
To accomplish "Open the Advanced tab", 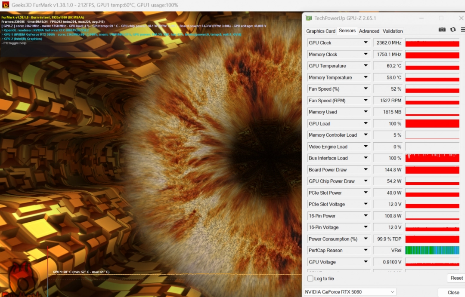I will 369,31.
